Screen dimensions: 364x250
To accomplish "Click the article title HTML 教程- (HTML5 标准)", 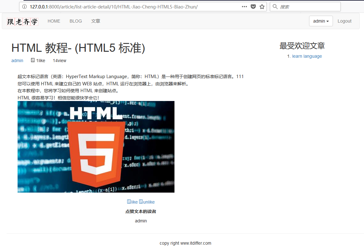I will click(x=78, y=48).
